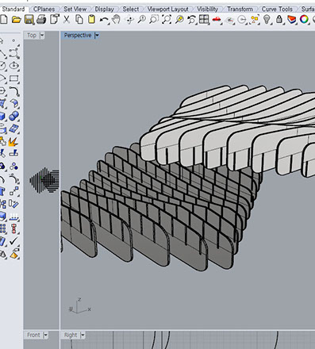Select the Boolean union spheres tool
This screenshot has width=315, height=349.
pyautogui.click(x=13, y=117)
